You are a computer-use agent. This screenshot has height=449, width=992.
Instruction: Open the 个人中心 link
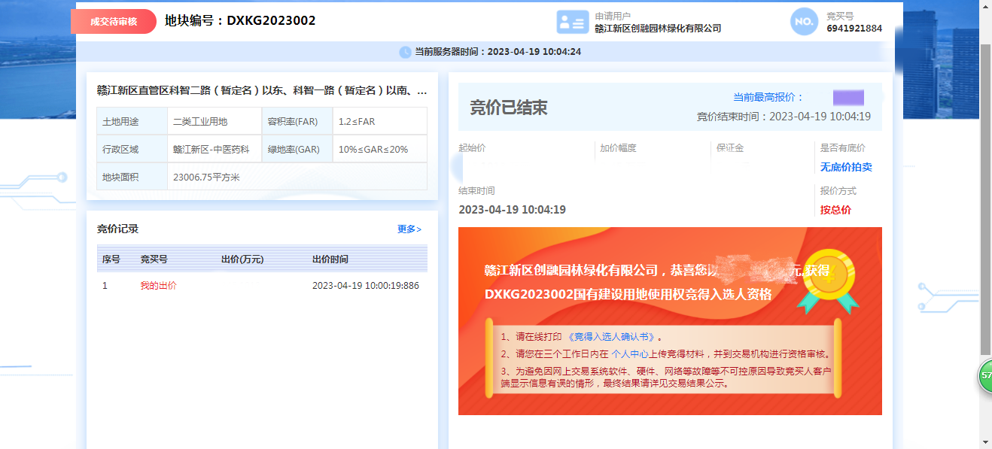pos(630,353)
